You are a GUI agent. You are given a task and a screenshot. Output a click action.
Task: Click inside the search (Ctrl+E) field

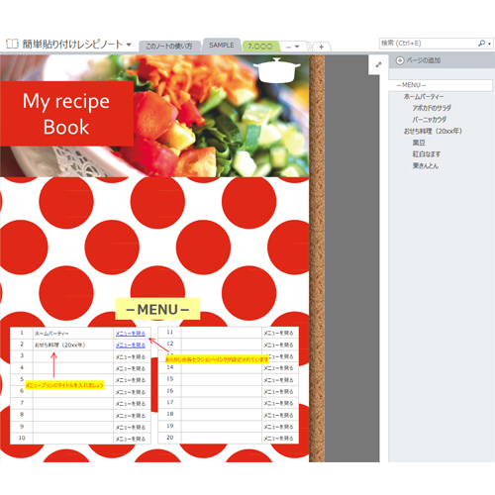[428, 44]
